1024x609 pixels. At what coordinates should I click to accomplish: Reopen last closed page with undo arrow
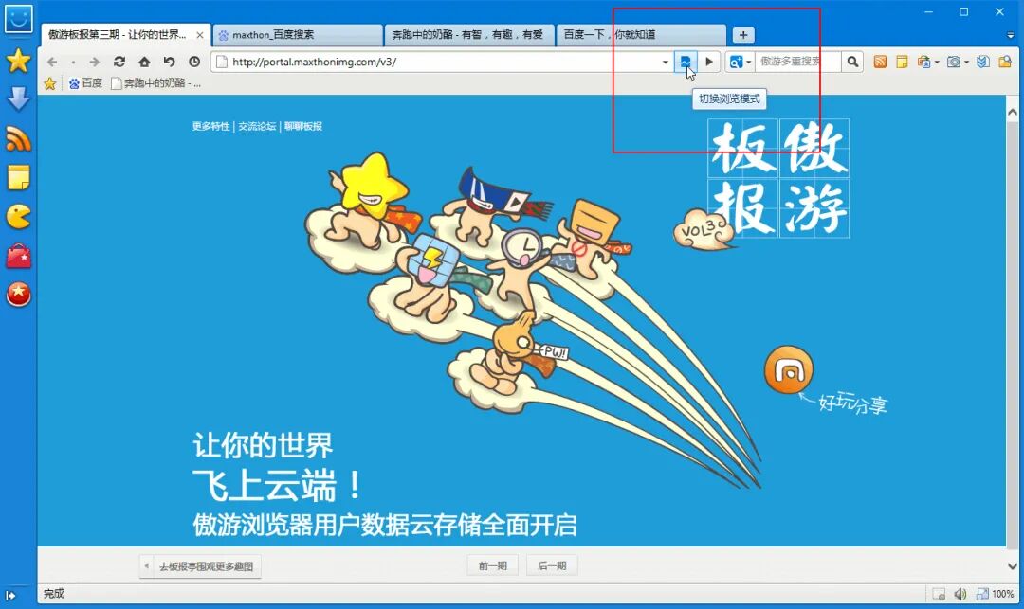click(x=169, y=62)
